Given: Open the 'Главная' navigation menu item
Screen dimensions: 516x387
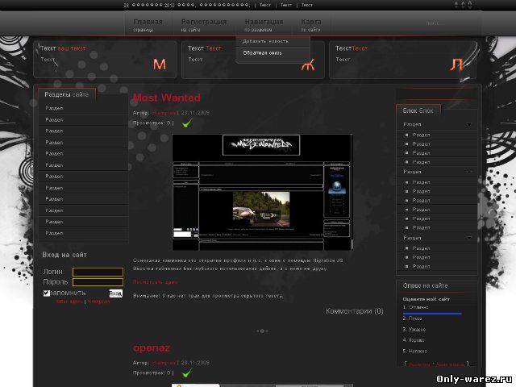Looking at the screenshot, I should coord(148,25).
